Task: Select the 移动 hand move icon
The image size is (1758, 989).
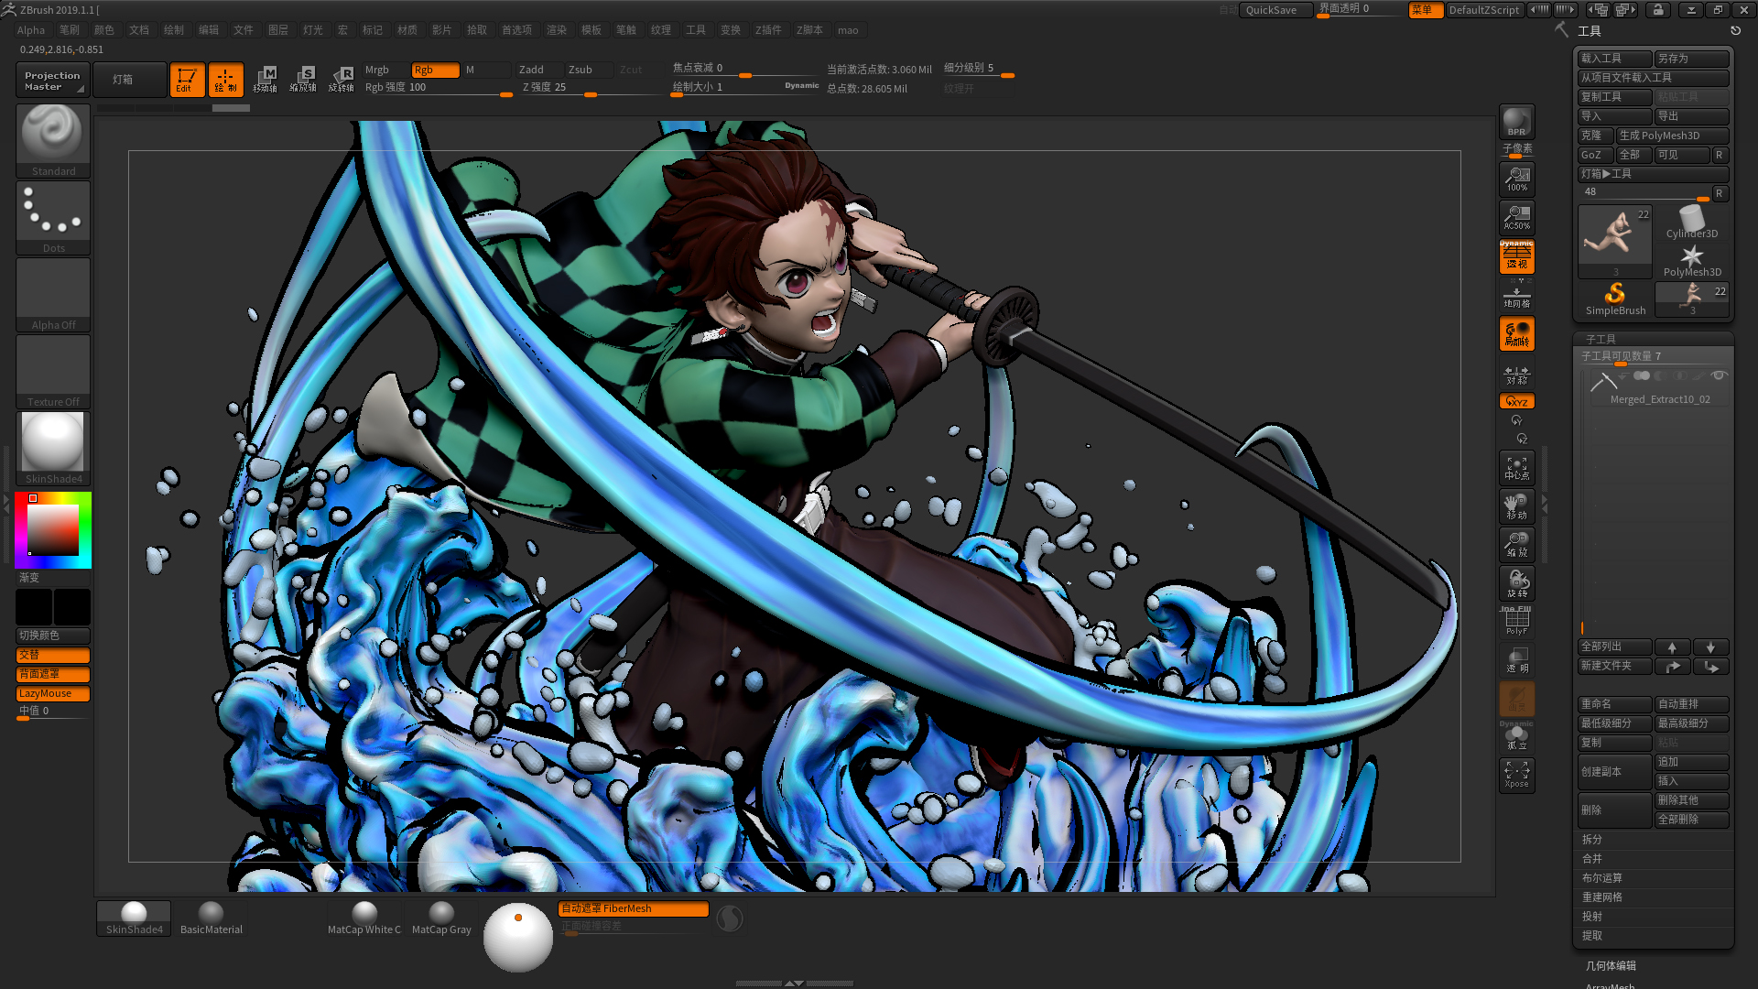Action: click(1516, 506)
